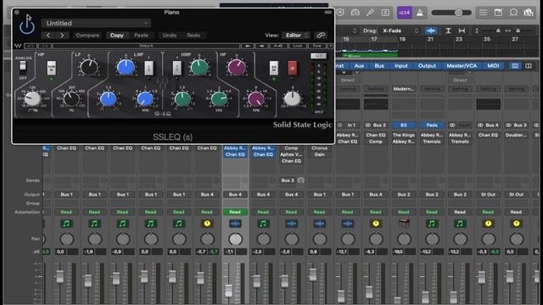The image size is (543, 305).
Task: Switch mixer to narrow channel strip view
Action: click(x=515, y=66)
